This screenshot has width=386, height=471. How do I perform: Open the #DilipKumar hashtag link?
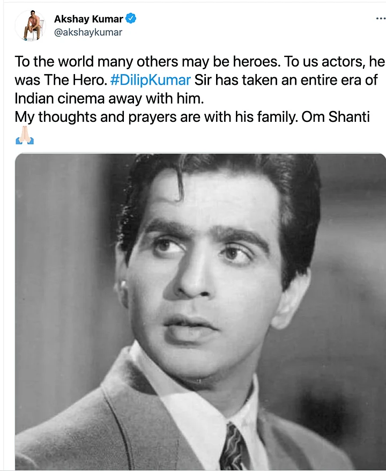coord(150,80)
